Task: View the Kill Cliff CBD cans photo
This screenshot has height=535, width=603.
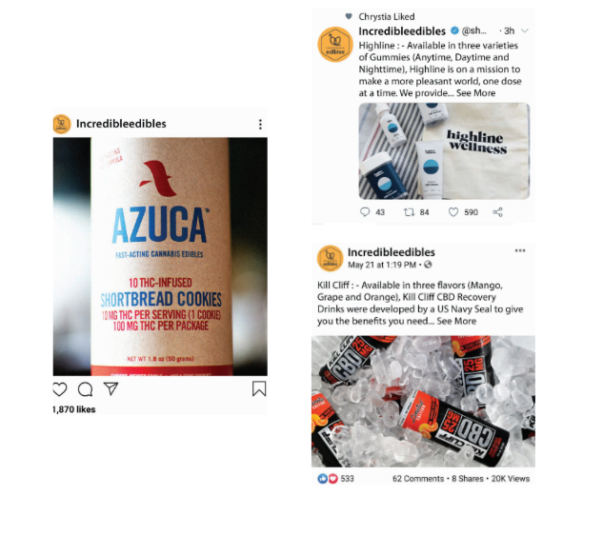Action: 423,402
